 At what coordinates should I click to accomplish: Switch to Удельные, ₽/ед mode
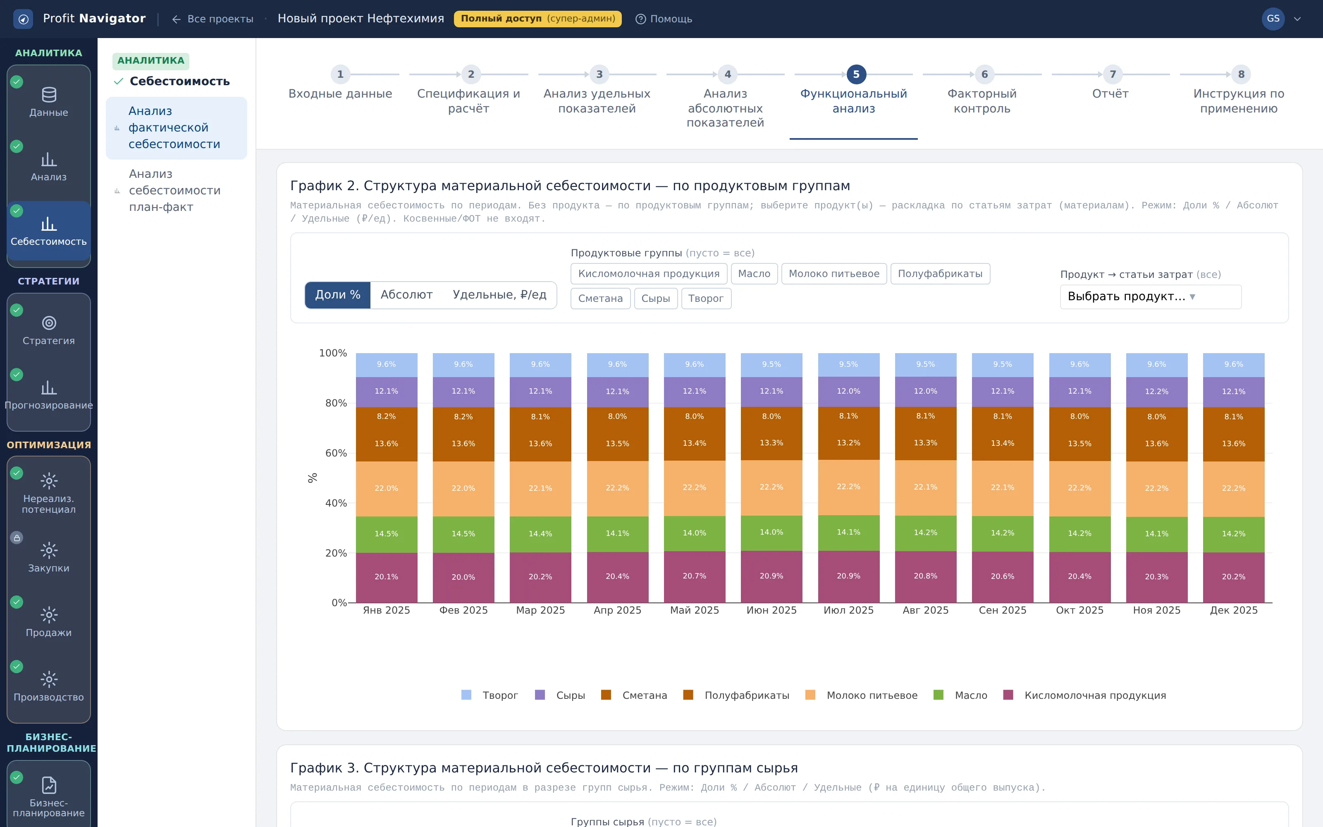(x=499, y=295)
